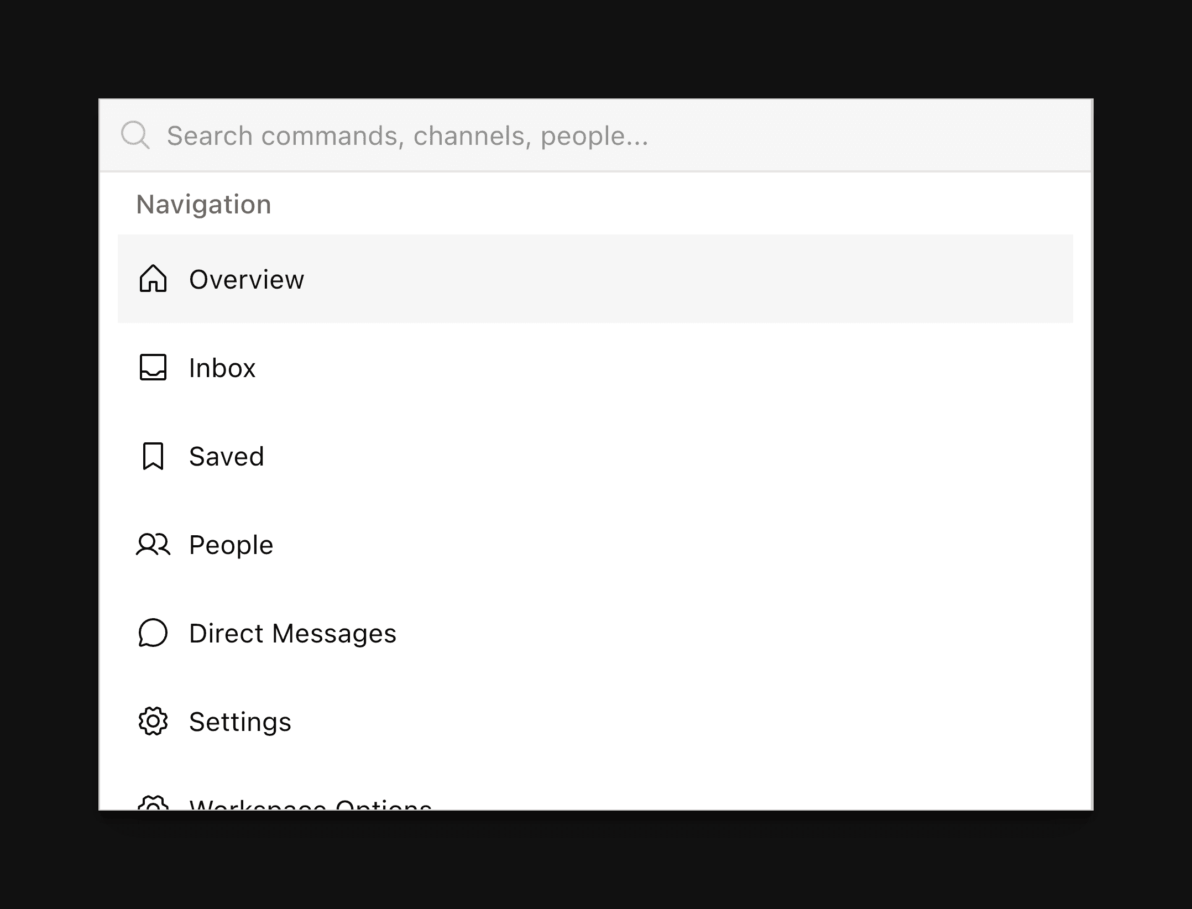
Task: Select Saved from the navigation list
Action: [226, 457]
